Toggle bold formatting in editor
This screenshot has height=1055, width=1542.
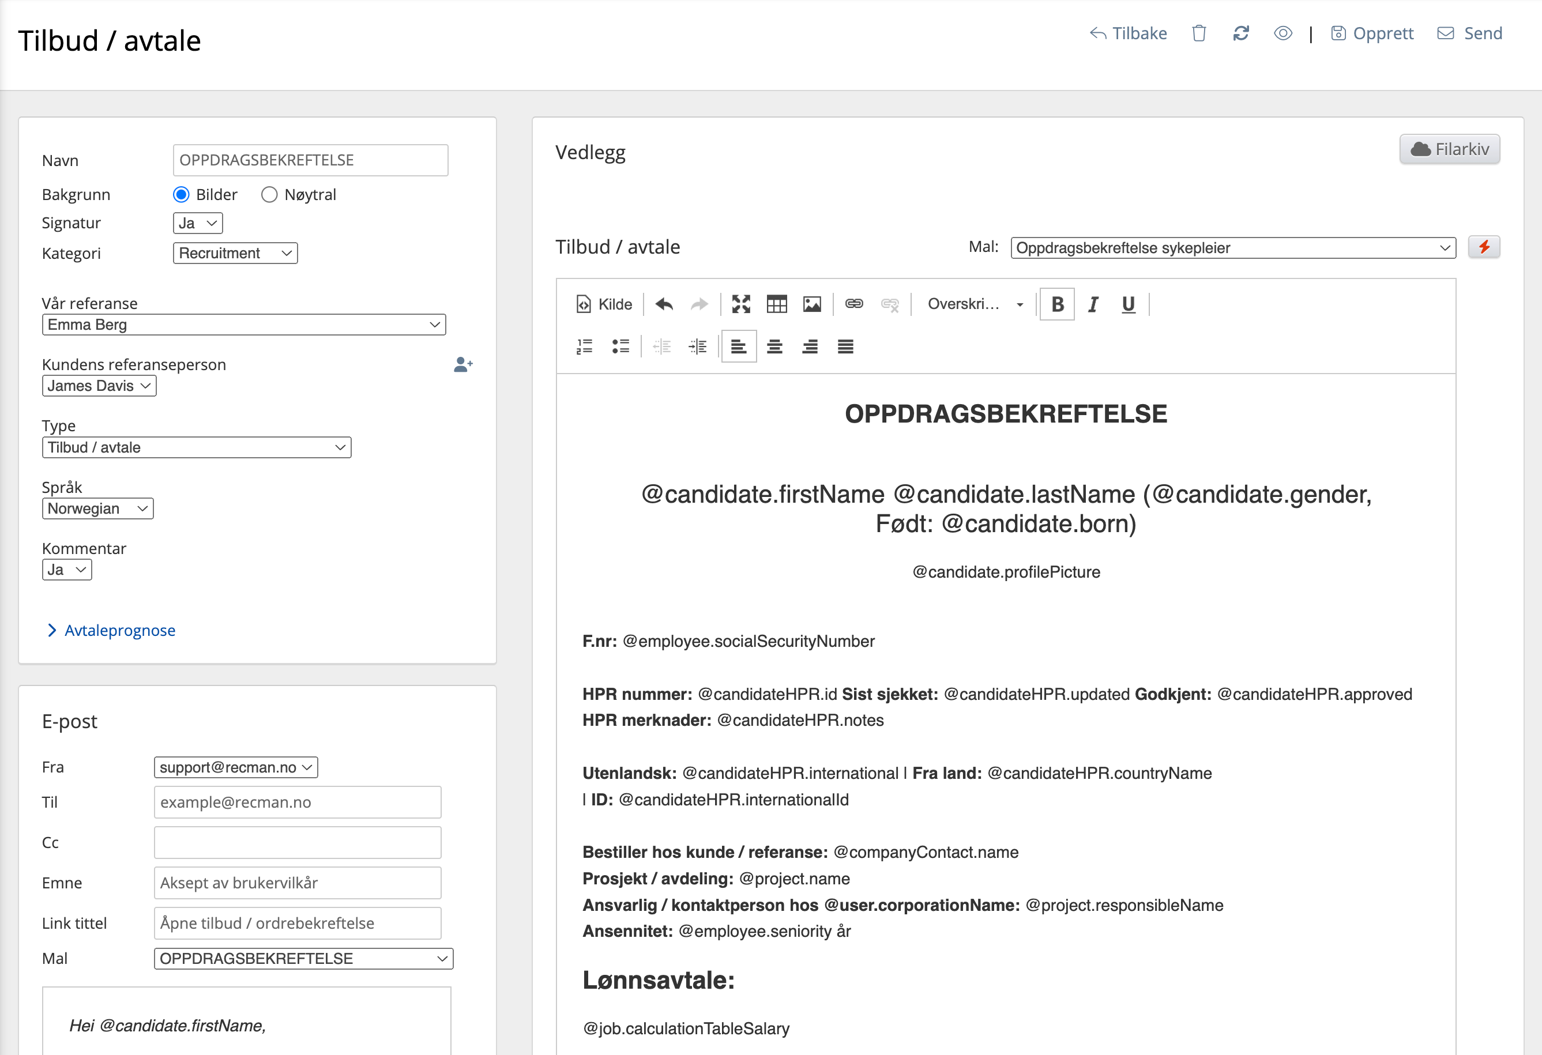1057,304
